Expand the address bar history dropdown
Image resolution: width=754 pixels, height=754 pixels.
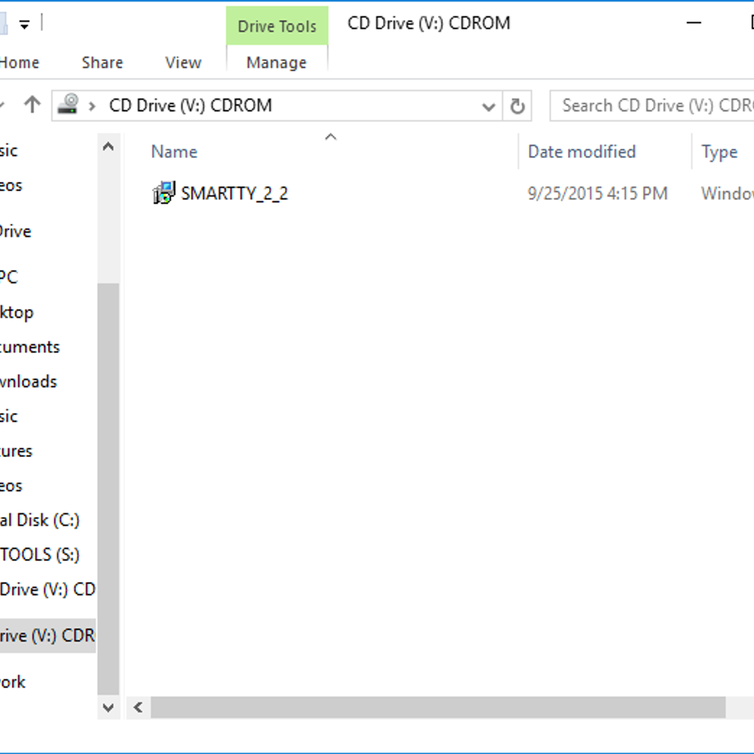point(489,107)
